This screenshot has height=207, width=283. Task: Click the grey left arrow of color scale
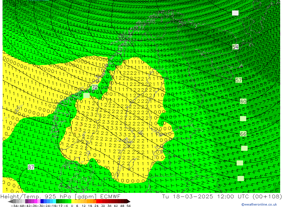tap(10, 201)
